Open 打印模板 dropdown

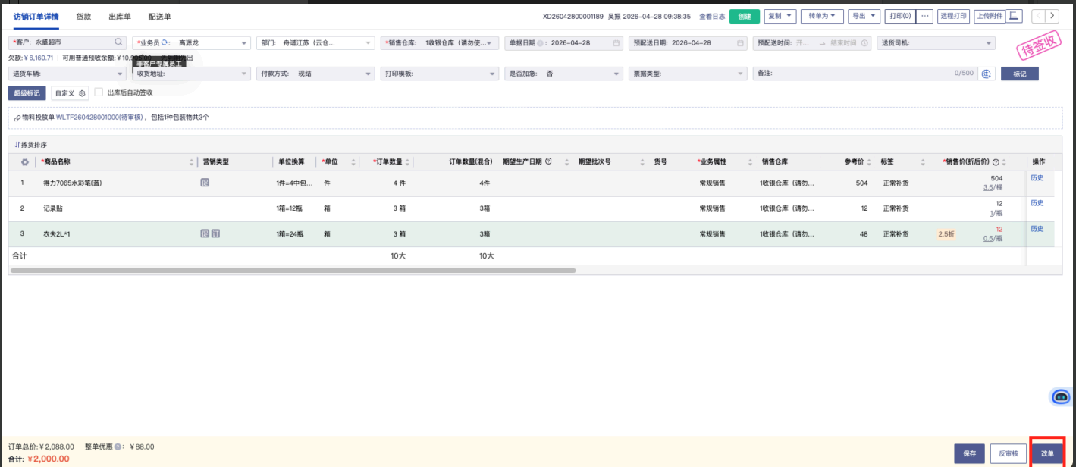440,74
